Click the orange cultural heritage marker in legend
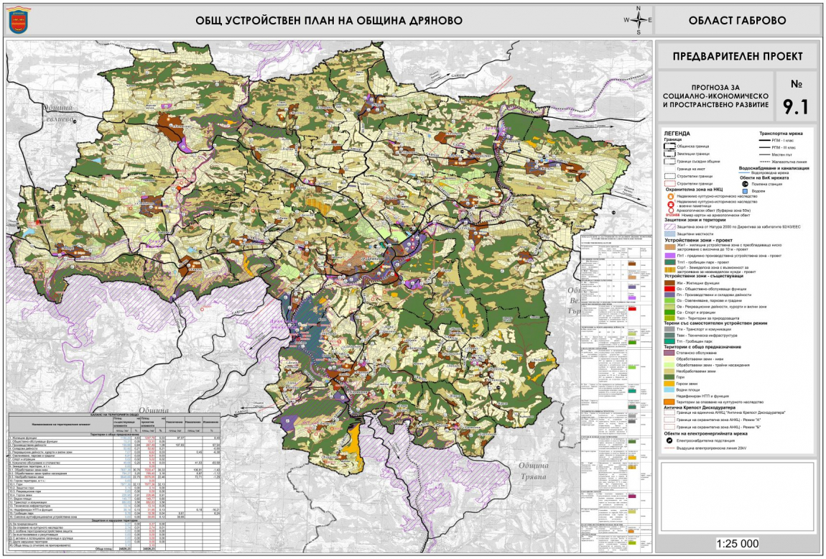The height and width of the screenshot is (559, 826). (671, 197)
